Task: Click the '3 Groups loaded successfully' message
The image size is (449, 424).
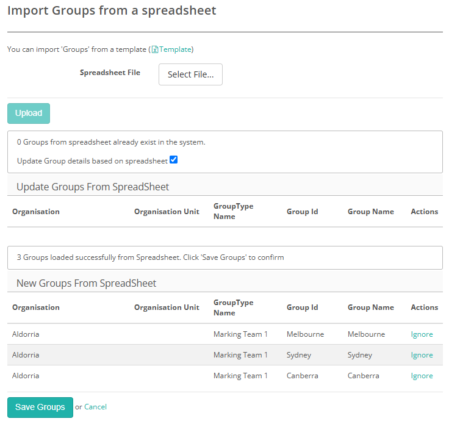Action: coord(150,257)
